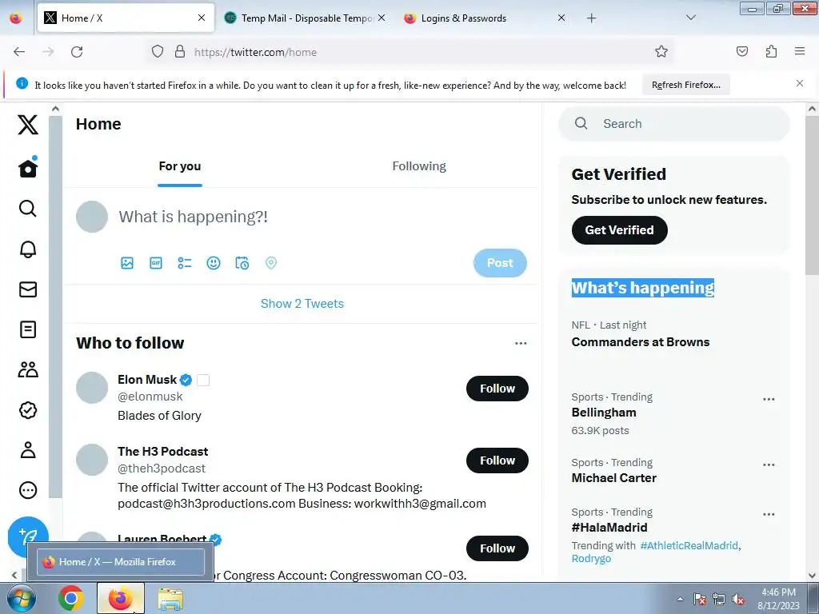Image resolution: width=819 pixels, height=614 pixels.
Task: Open tracking protection shield icon
Action: pyautogui.click(x=158, y=52)
